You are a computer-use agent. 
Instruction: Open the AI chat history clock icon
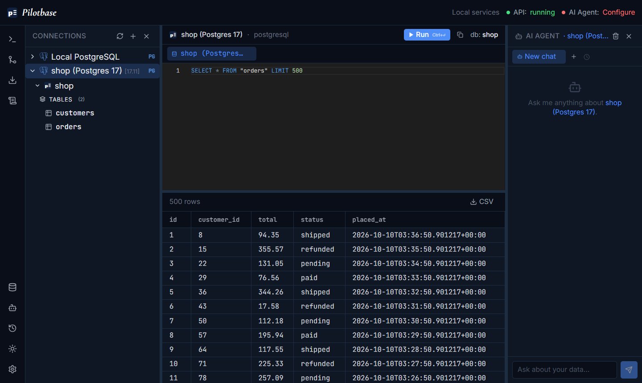pyautogui.click(x=587, y=57)
